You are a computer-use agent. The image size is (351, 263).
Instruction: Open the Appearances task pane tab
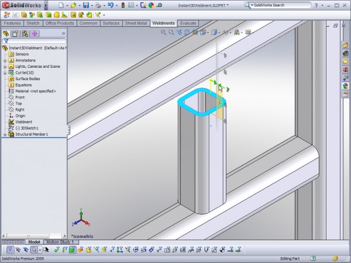345,86
